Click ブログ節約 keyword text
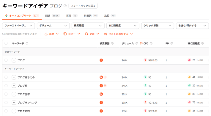 (24, 111)
